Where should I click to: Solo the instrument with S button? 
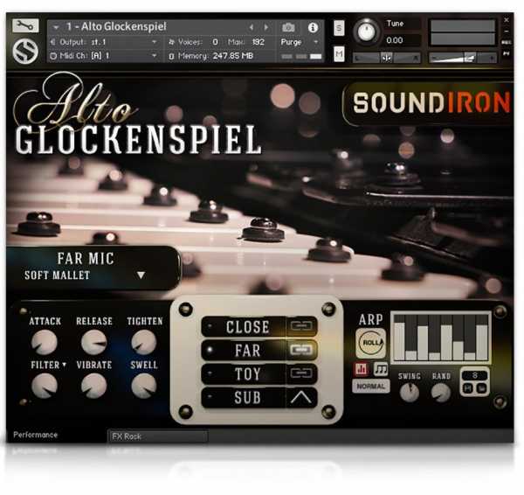pyautogui.click(x=339, y=28)
